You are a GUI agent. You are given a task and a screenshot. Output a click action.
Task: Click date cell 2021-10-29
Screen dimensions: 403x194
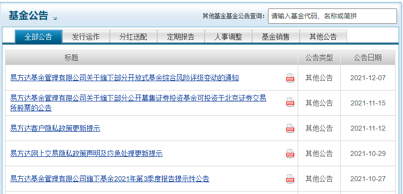click(x=368, y=153)
